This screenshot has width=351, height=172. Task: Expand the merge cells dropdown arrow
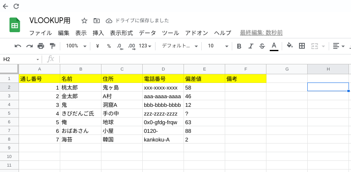pyautogui.click(x=323, y=46)
